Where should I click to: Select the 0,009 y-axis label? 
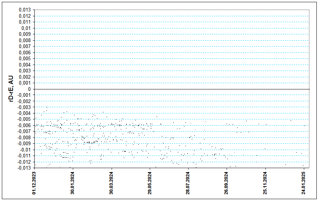[25, 34]
